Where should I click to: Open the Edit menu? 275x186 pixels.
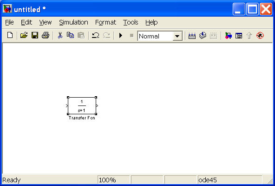point(26,22)
